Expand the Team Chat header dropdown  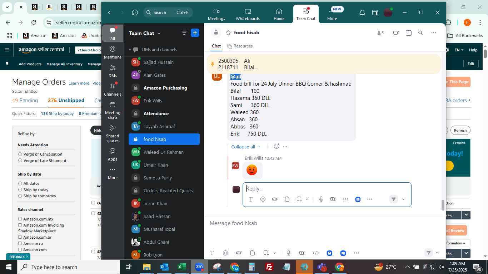[x=159, y=33]
